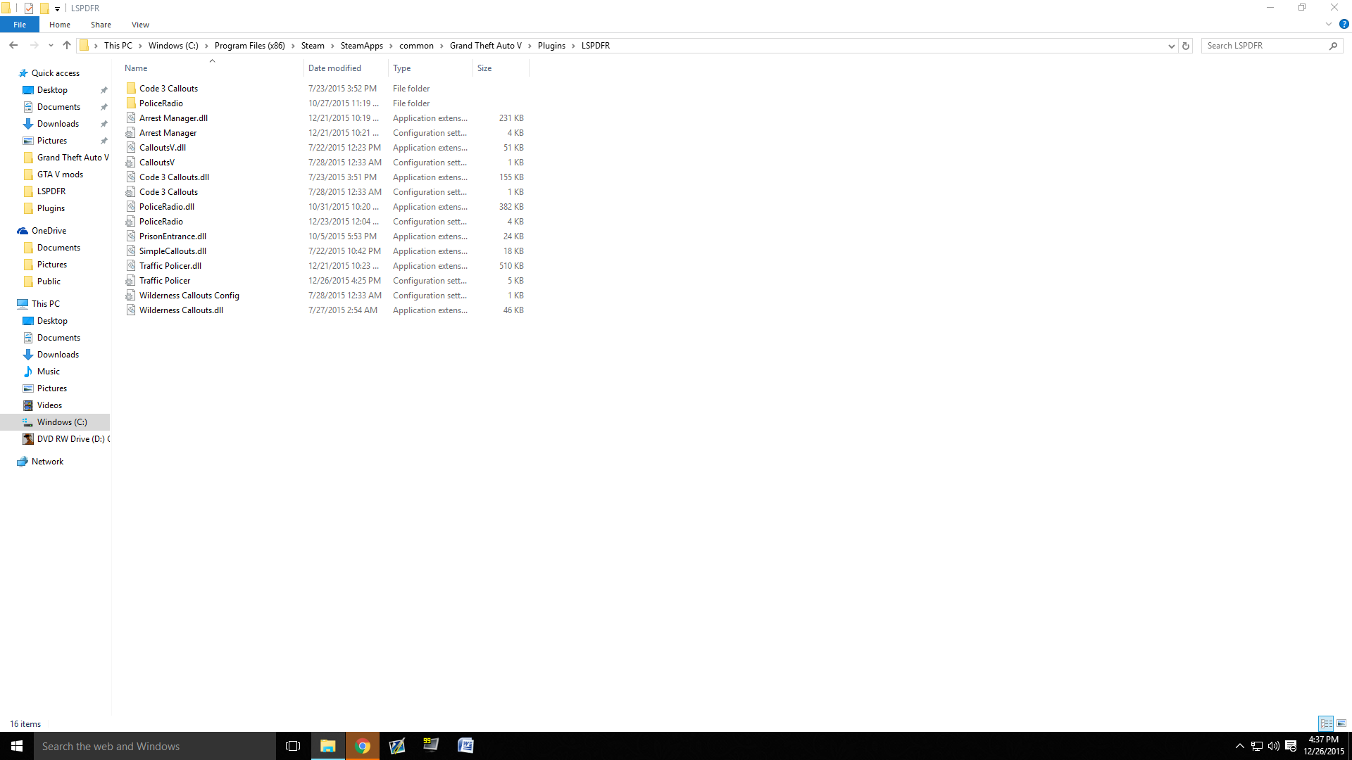Click the Back navigation arrow
The width and height of the screenshot is (1352, 760).
[x=13, y=45]
